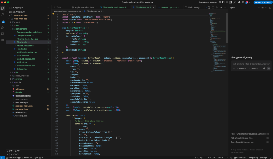Collapse the components folder
This screenshot has height=159, width=273.
pyautogui.click(x=21, y=29)
